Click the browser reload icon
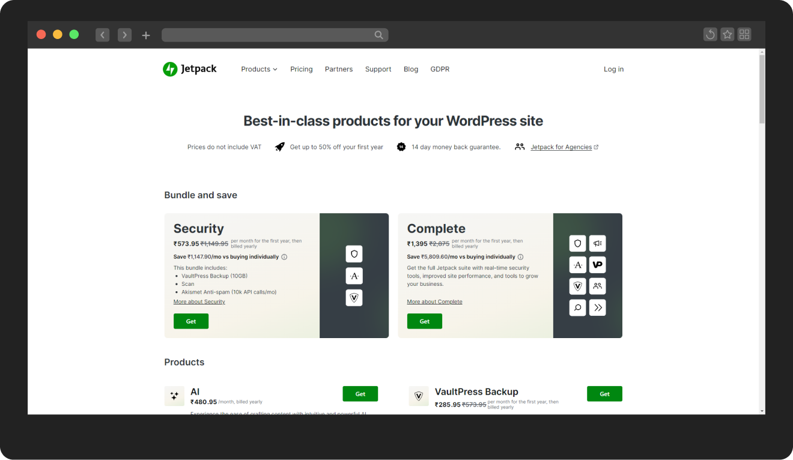The width and height of the screenshot is (793, 460). point(710,35)
